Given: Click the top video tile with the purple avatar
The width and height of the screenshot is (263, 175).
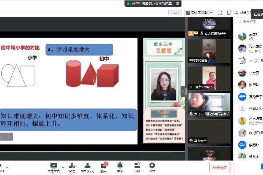Looking at the screenshot, I should [209, 27].
